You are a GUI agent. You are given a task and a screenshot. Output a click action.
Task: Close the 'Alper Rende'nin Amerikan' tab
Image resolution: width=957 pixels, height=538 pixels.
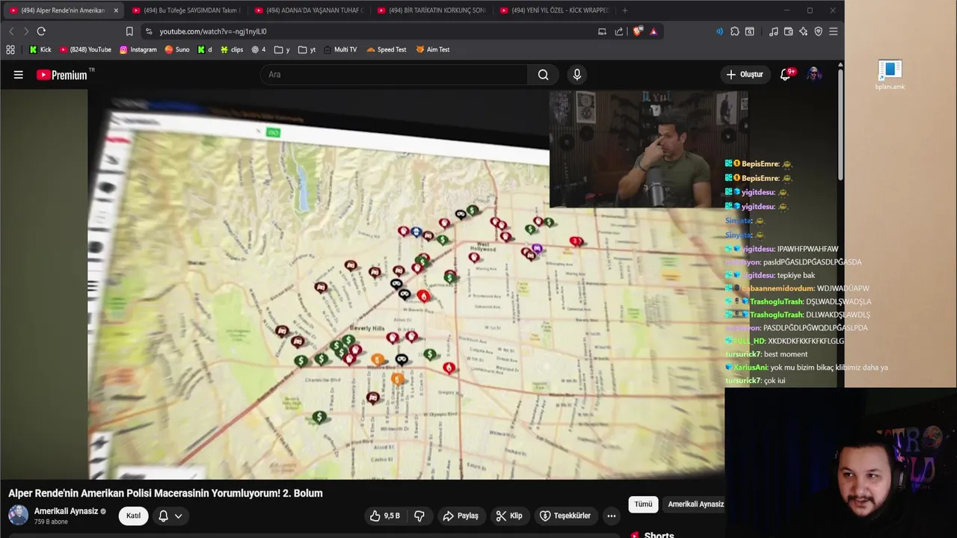[x=116, y=10]
